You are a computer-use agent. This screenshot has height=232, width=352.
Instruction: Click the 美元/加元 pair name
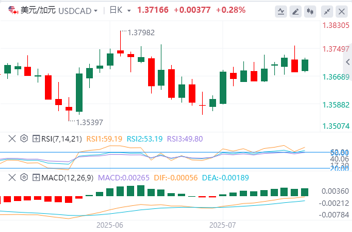(38, 10)
